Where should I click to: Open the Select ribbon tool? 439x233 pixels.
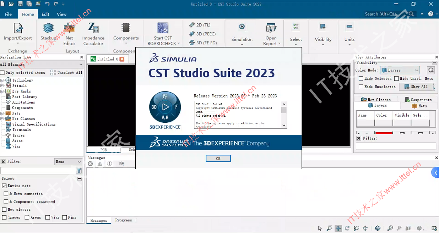coord(296,34)
